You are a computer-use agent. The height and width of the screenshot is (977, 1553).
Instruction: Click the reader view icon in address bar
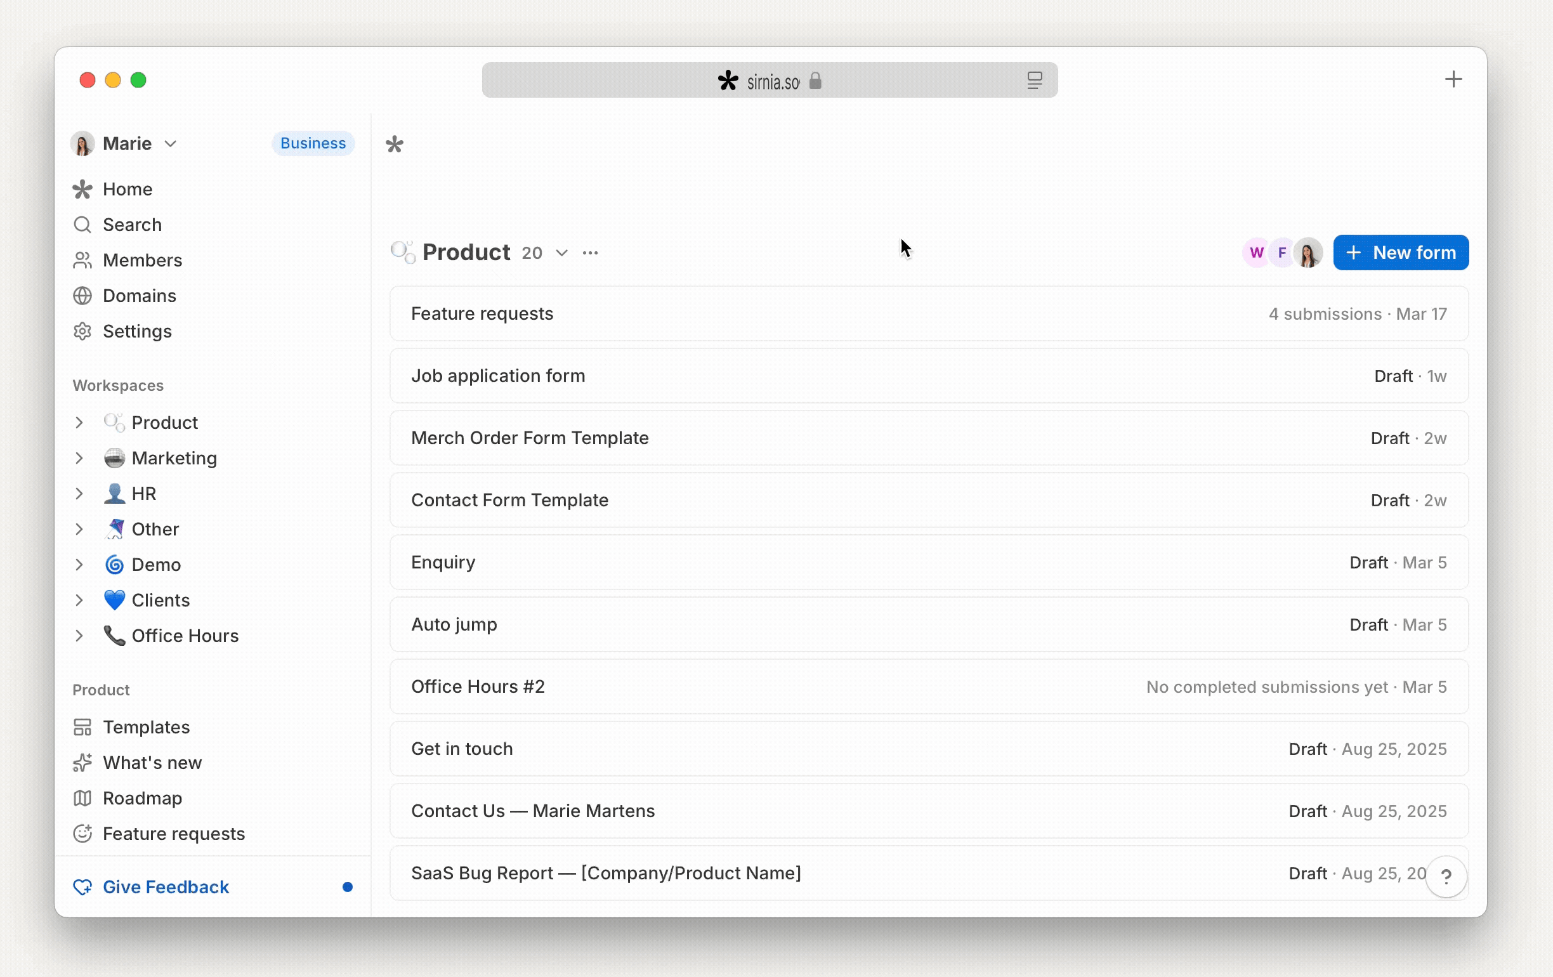coord(1035,81)
